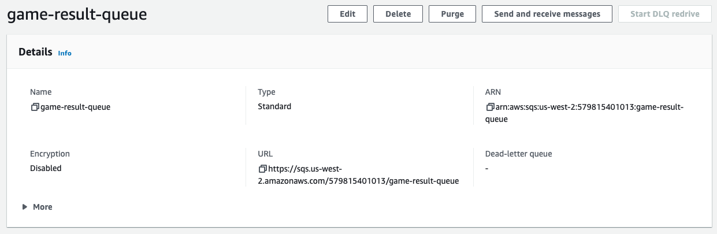Click the arn:aws:sqs ARN value text
The height and width of the screenshot is (234, 717).
585,113
